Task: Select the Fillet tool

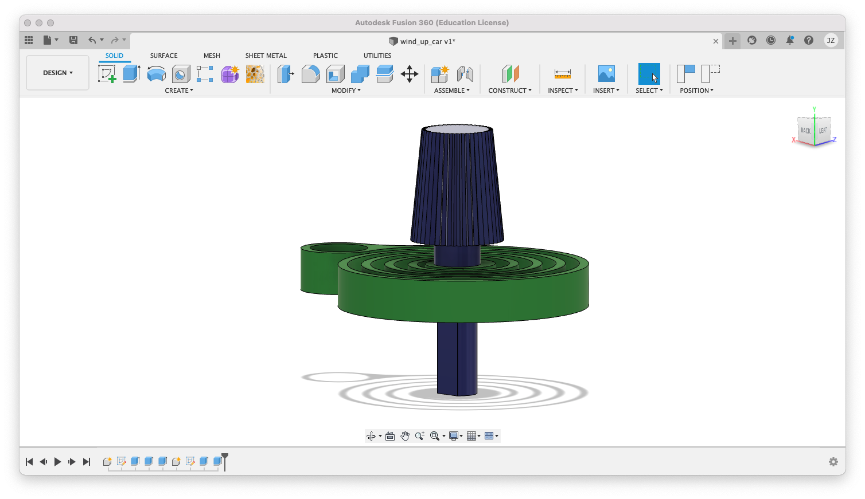Action: (310, 74)
